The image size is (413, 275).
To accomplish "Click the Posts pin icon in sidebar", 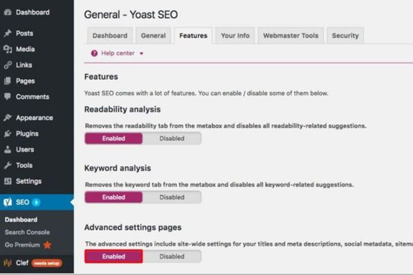I will (7, 33).
